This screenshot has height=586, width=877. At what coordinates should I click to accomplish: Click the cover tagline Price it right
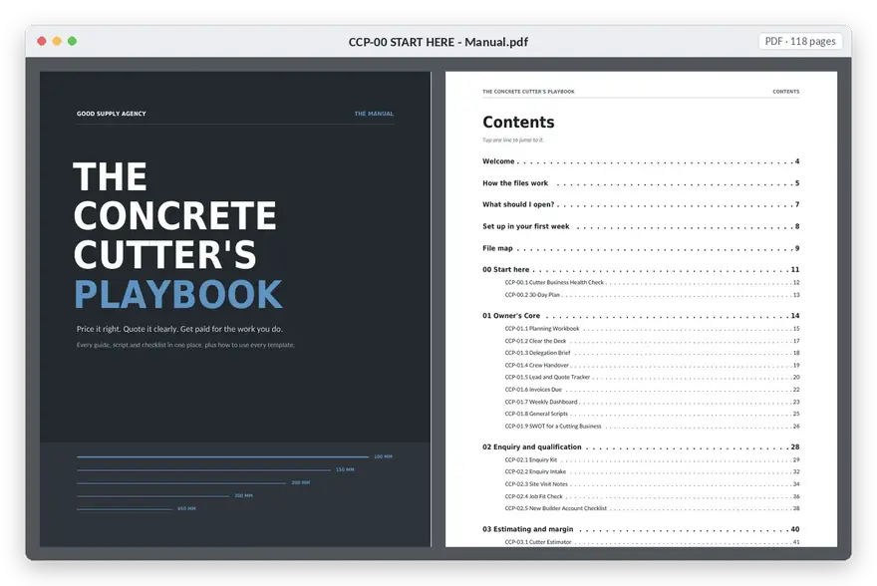click(x=179, y=329)
